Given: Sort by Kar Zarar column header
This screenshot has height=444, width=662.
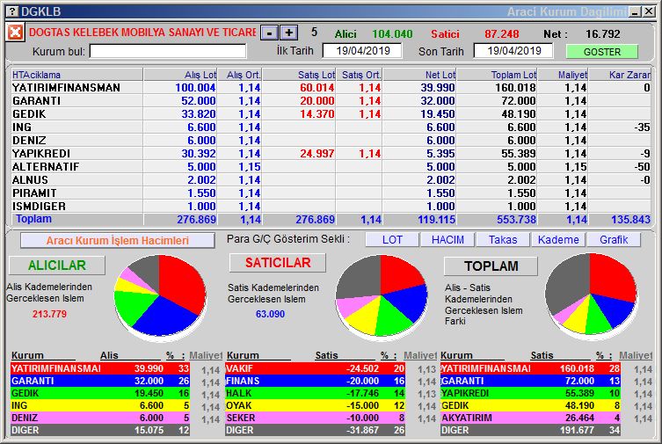Looking at the screenshot, I should pyautogui.click(x=620, y=75).
